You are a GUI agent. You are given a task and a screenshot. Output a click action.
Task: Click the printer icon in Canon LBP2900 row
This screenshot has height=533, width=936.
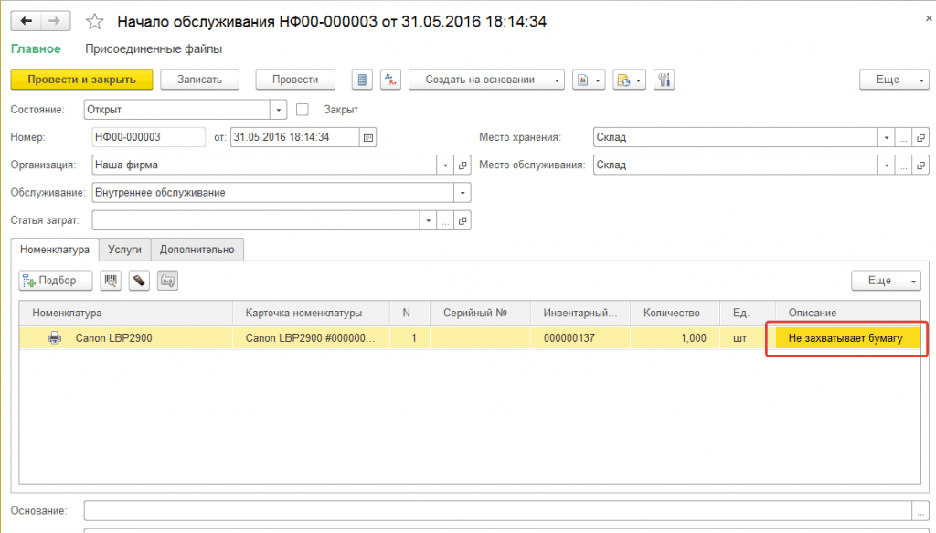54,338
